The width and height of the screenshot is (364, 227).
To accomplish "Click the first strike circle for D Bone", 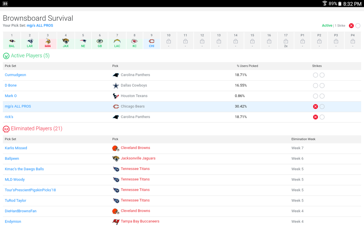I will [x=315, y=85].
